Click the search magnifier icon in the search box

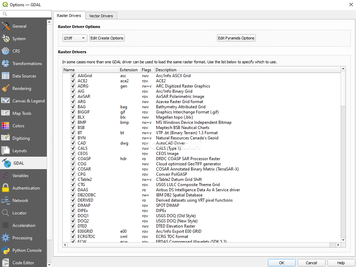tap(5, 14)
